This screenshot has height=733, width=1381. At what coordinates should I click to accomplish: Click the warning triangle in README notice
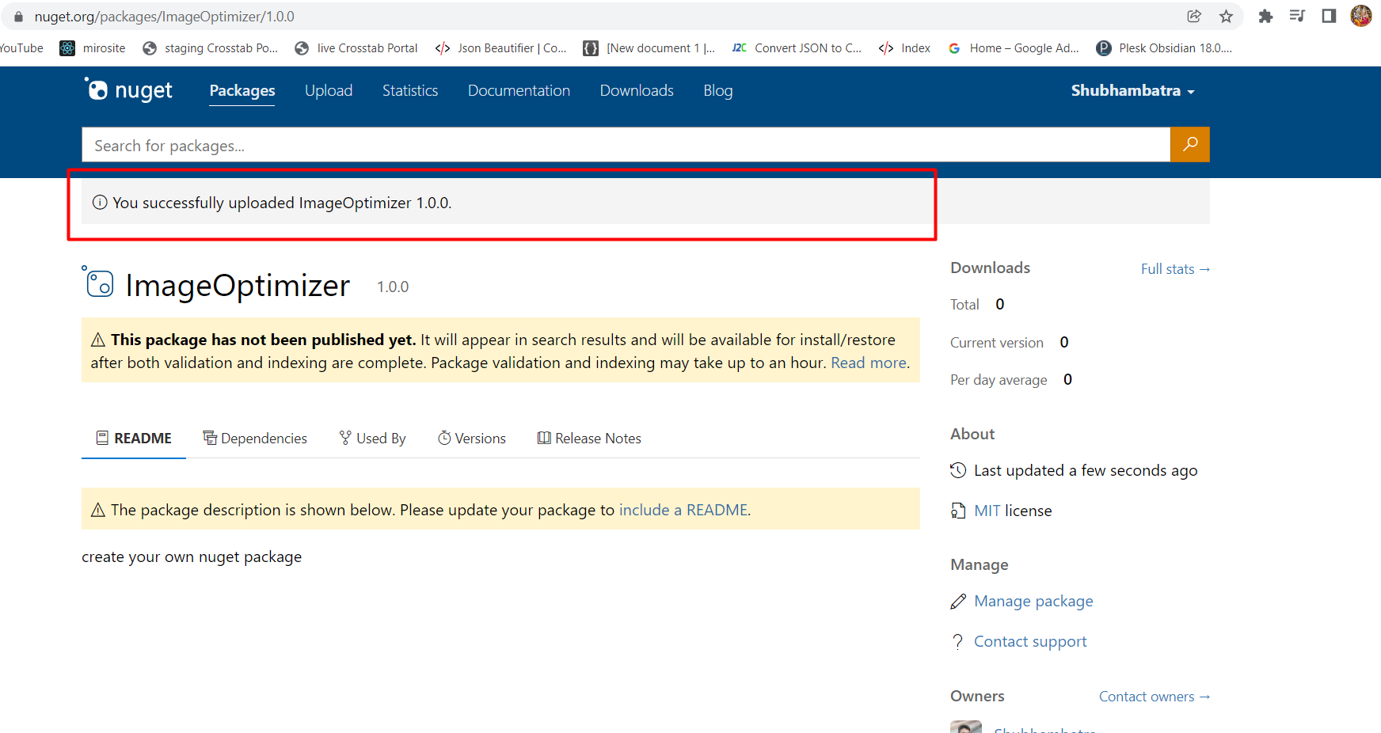point(98,510)
